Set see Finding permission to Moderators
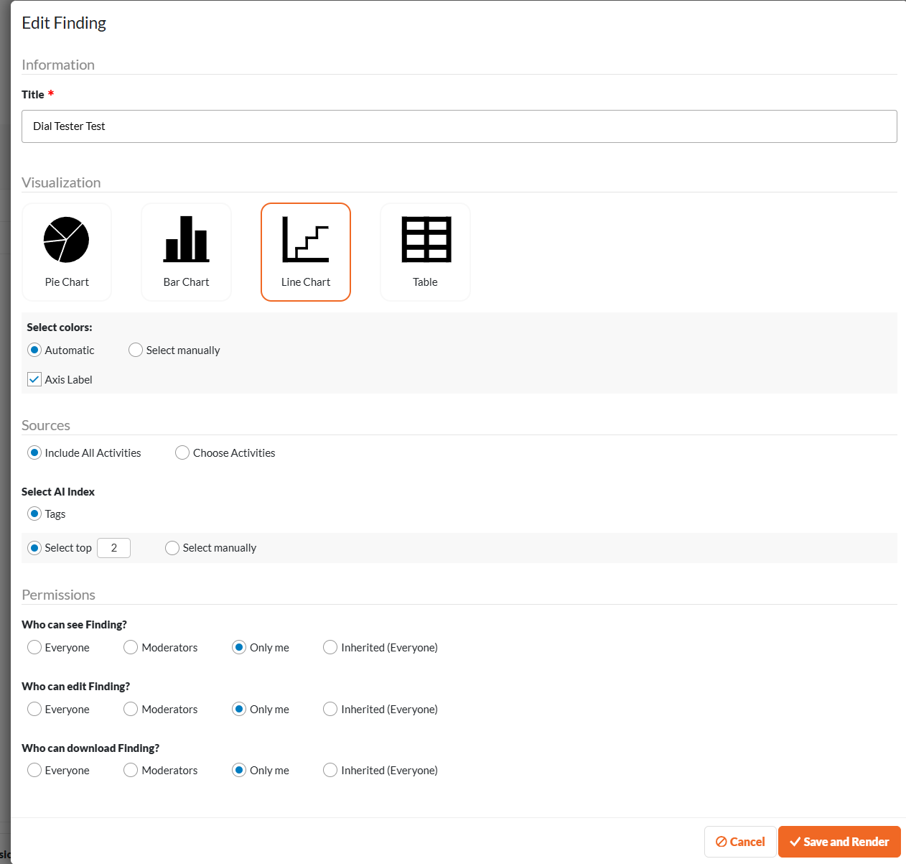The image size is (906, 864). pos(131,647)
